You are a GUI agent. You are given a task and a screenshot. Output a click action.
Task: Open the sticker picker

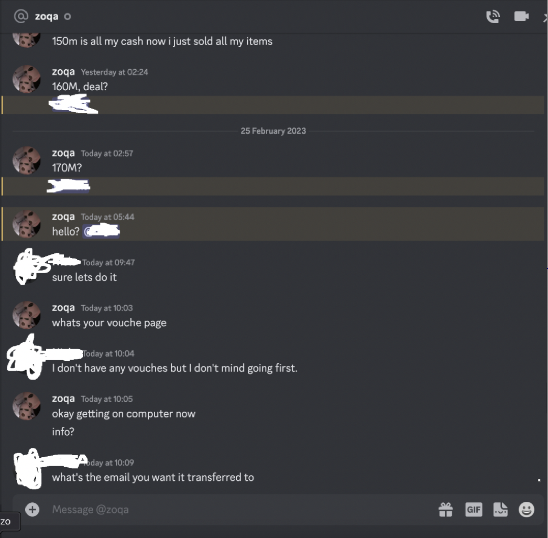pos(500,509)
